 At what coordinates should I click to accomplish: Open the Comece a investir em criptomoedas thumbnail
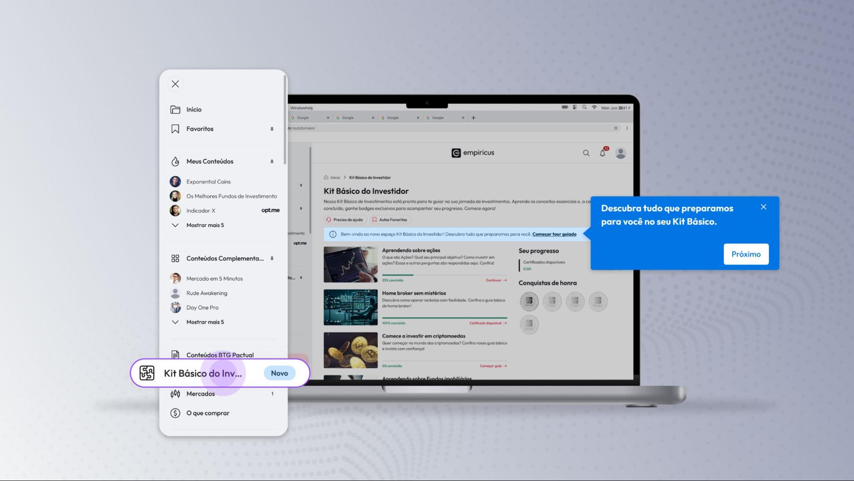coord(350,350)
